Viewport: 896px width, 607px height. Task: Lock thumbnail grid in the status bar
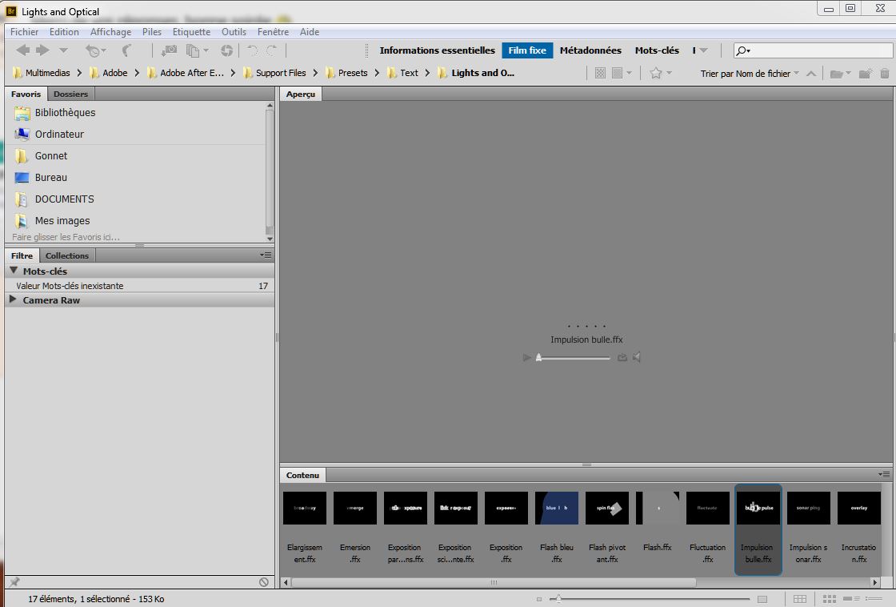click(800, 599)
